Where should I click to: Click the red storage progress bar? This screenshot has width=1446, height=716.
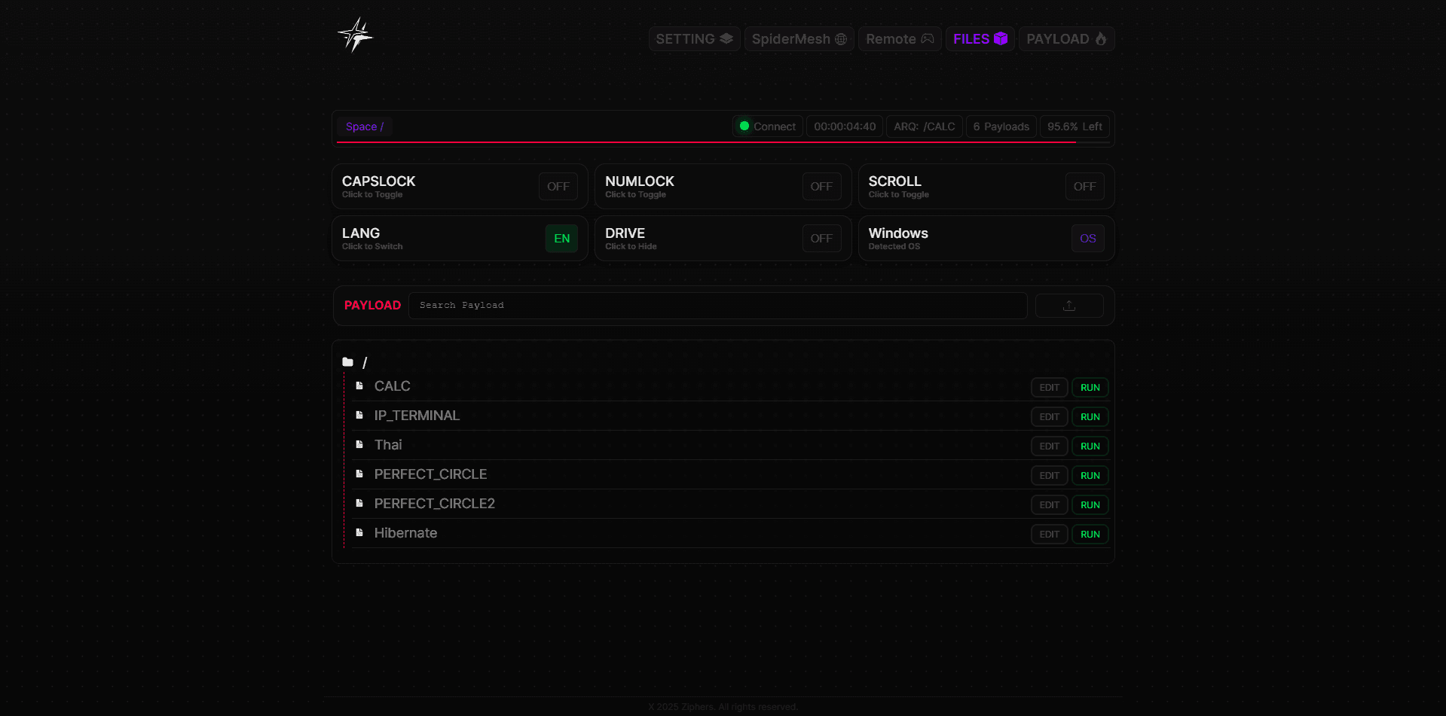(x=706, y=142)
